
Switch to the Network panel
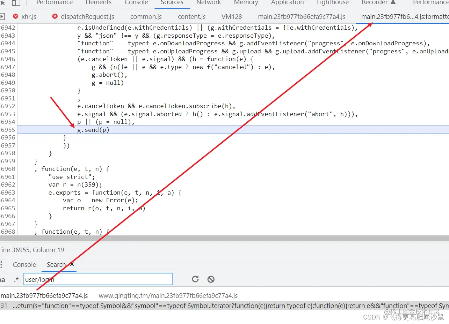click(209, 3)
